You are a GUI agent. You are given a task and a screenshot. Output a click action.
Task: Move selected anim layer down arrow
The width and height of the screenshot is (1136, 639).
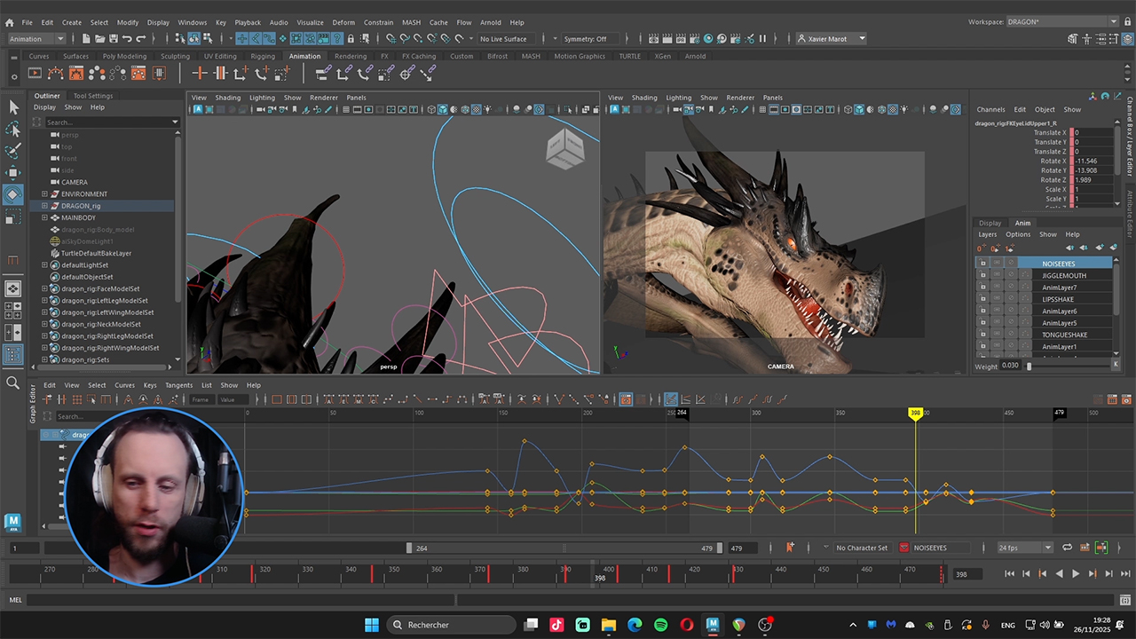tap(1084, 248)
